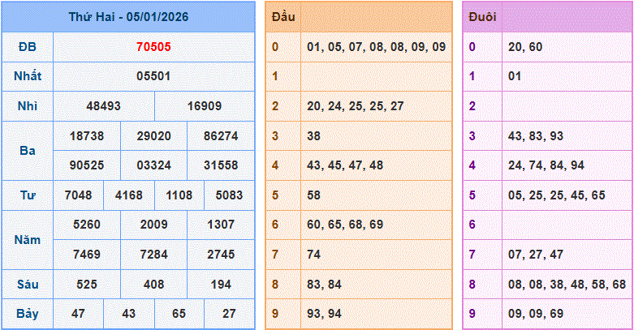
Task: Select Ba prize number 03324
Action: pos(153,165)
